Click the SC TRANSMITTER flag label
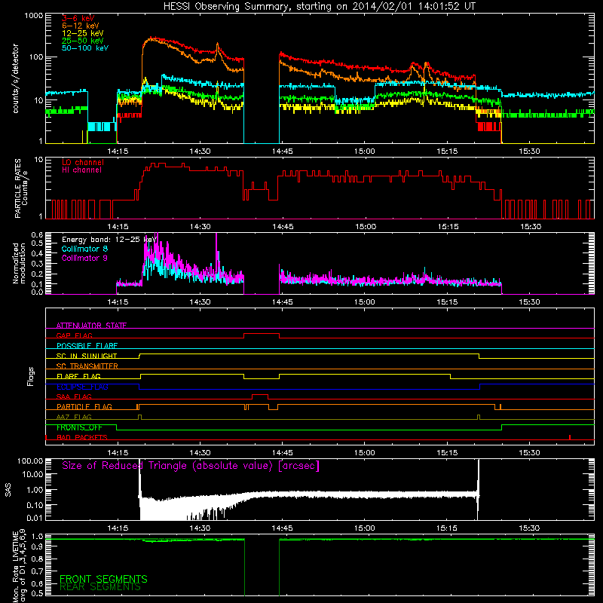 pyautogui.click(x=87, y=366)
